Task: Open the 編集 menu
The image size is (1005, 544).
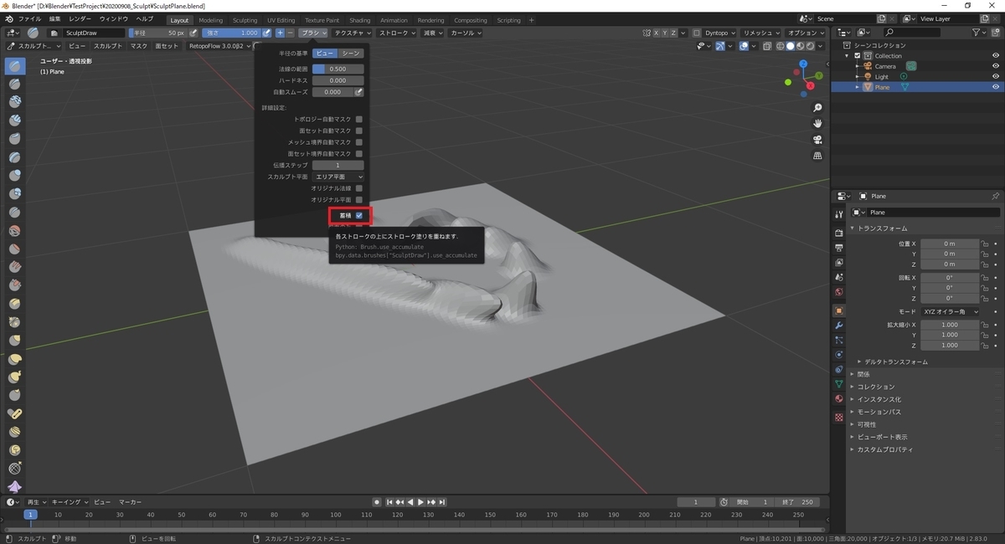Action: click(54, 18)
